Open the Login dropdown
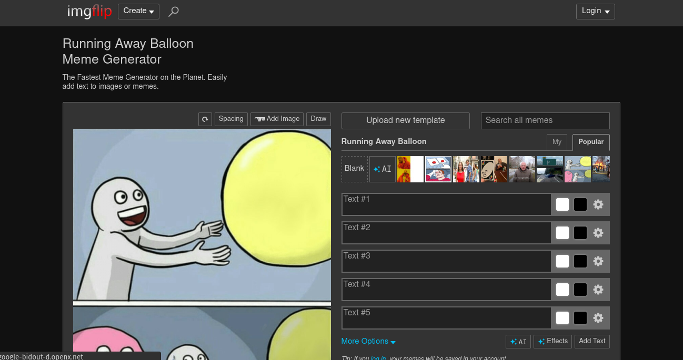The width and height of the screenshot is (683, 360). [x=595, y=11]
